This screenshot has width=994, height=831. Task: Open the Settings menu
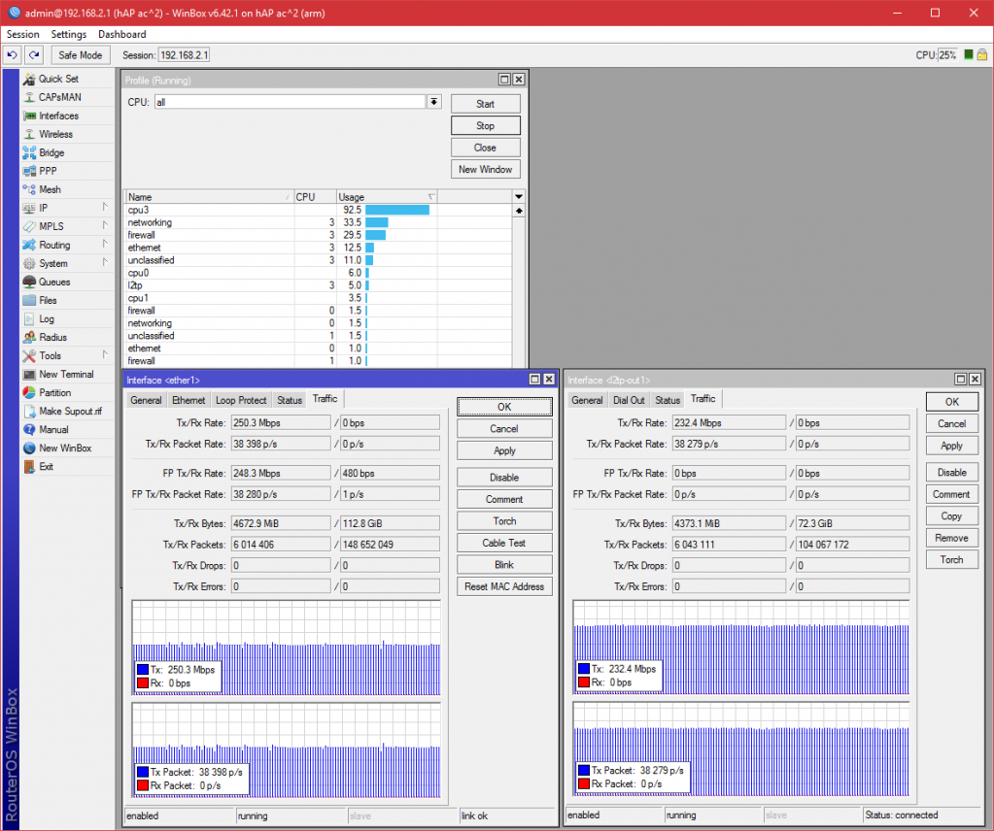click(68, 34)
